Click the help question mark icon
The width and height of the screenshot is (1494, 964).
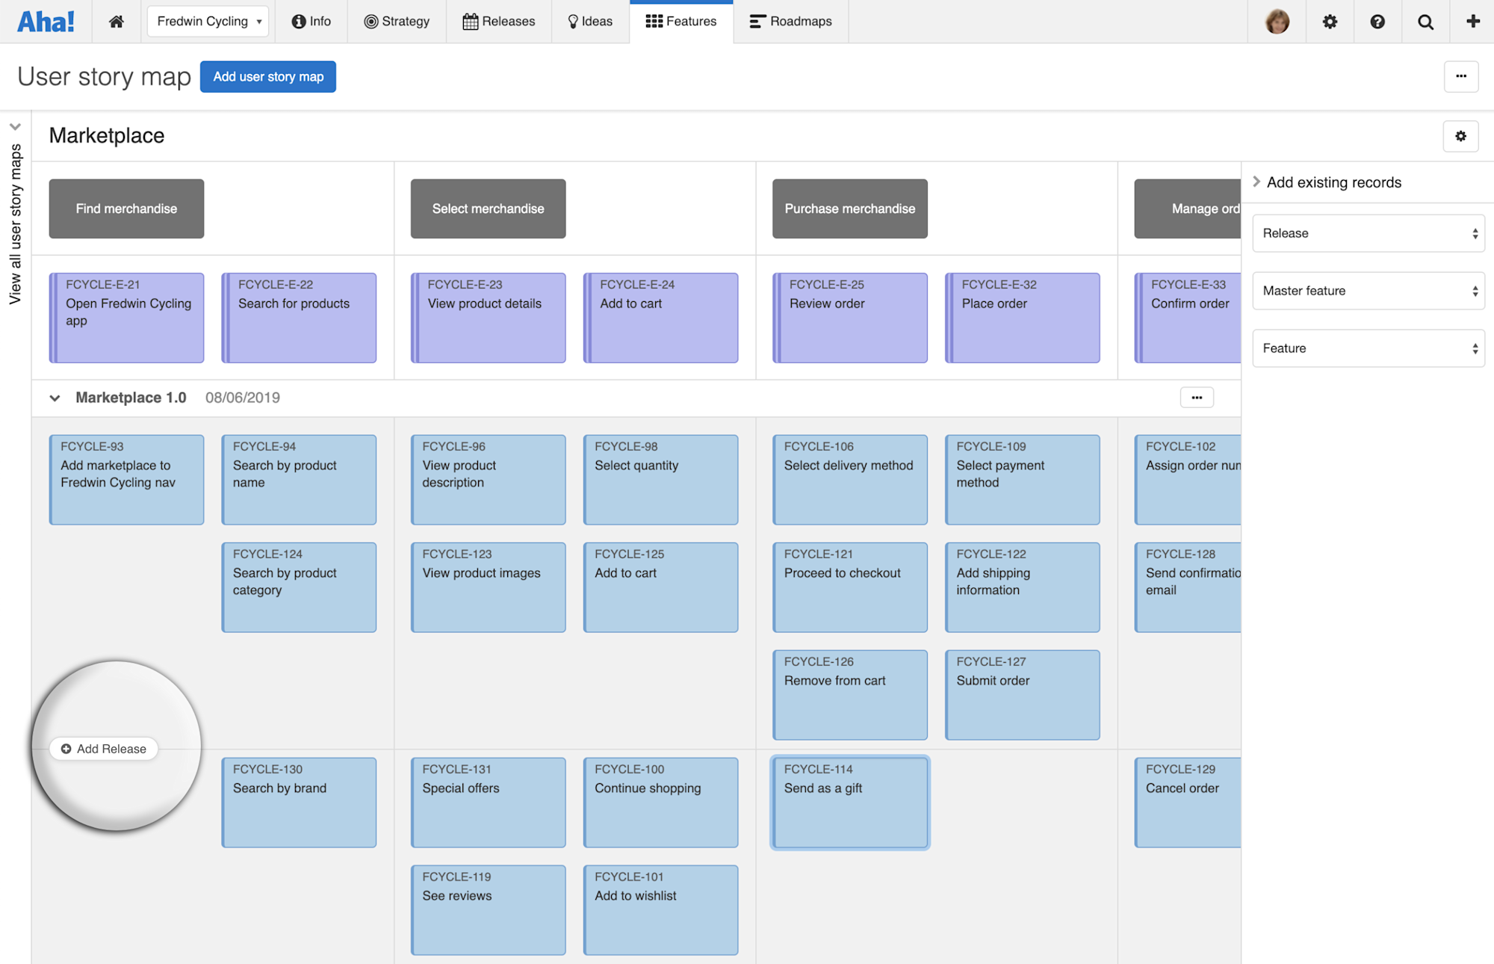tap(1377, 21)
